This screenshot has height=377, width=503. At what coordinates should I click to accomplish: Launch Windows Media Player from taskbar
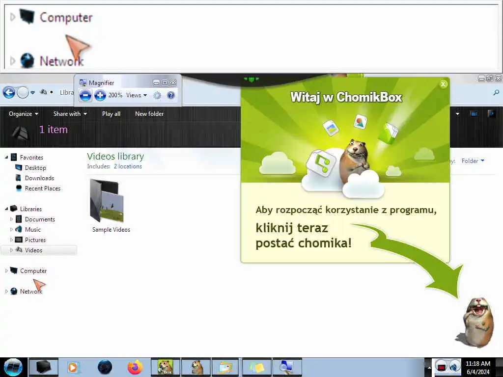pos(73,367)
